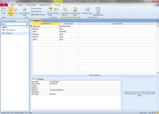
Task: Click the Stars field name cell
Action: 46,40
